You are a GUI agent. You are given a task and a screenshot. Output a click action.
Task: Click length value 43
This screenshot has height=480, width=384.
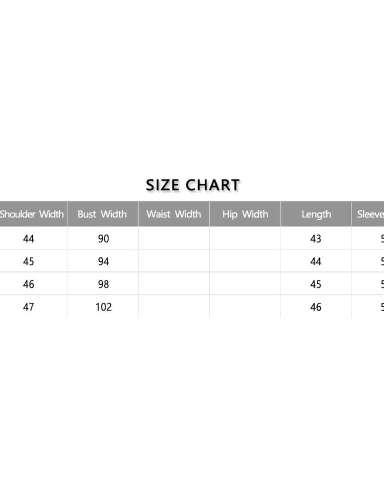[316, 239]
